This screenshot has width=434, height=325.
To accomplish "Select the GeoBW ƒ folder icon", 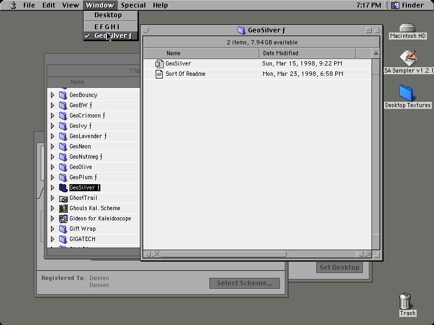I will [63, 105].
